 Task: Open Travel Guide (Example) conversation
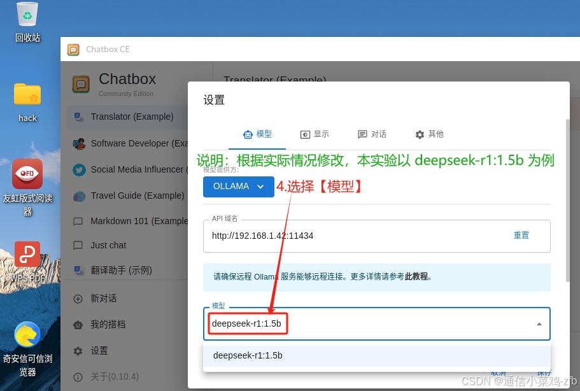point(127,196)
